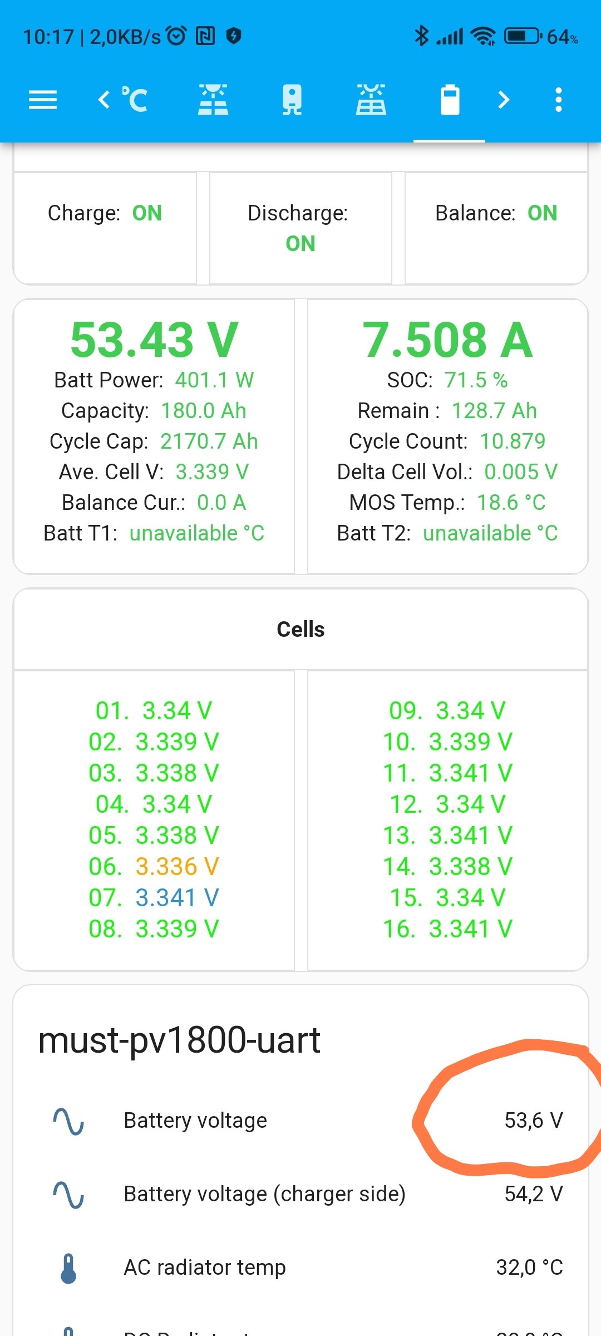
Task: Open the EV charger tab
Action: point(292,100)
